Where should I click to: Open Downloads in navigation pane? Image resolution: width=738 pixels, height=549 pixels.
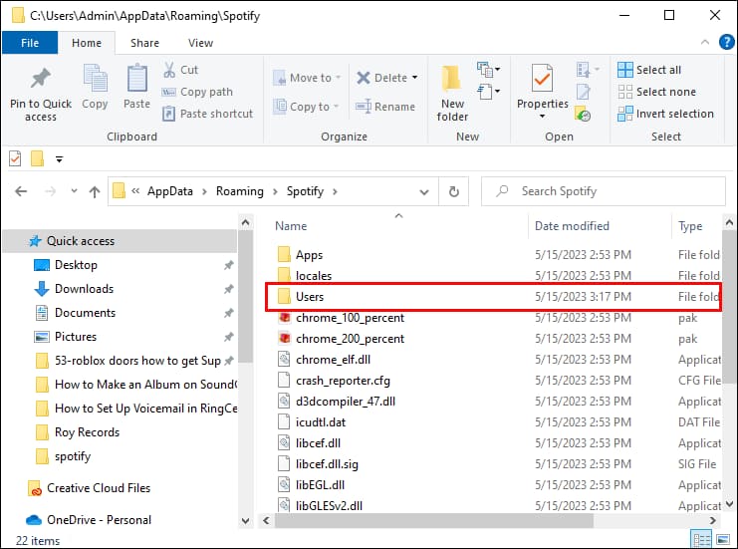[84, 289]
